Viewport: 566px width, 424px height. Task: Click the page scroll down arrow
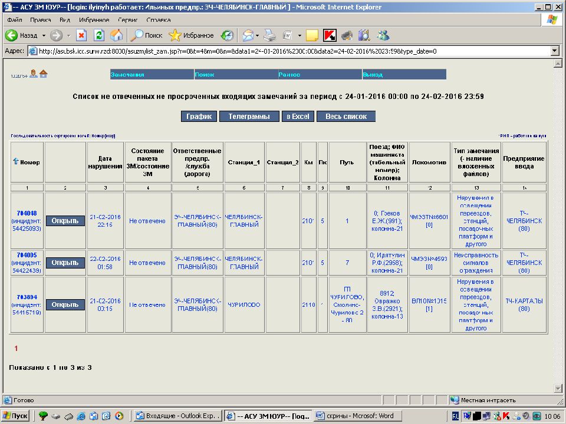pyautogui.click(x=558, y=388)
